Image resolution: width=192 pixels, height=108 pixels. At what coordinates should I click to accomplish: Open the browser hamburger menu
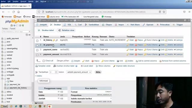[189, 12]
